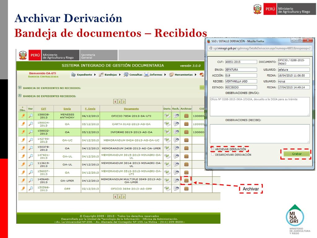Click home icon in menu bar
Screen dimensions: 317x238
click(x=202, y=74)
